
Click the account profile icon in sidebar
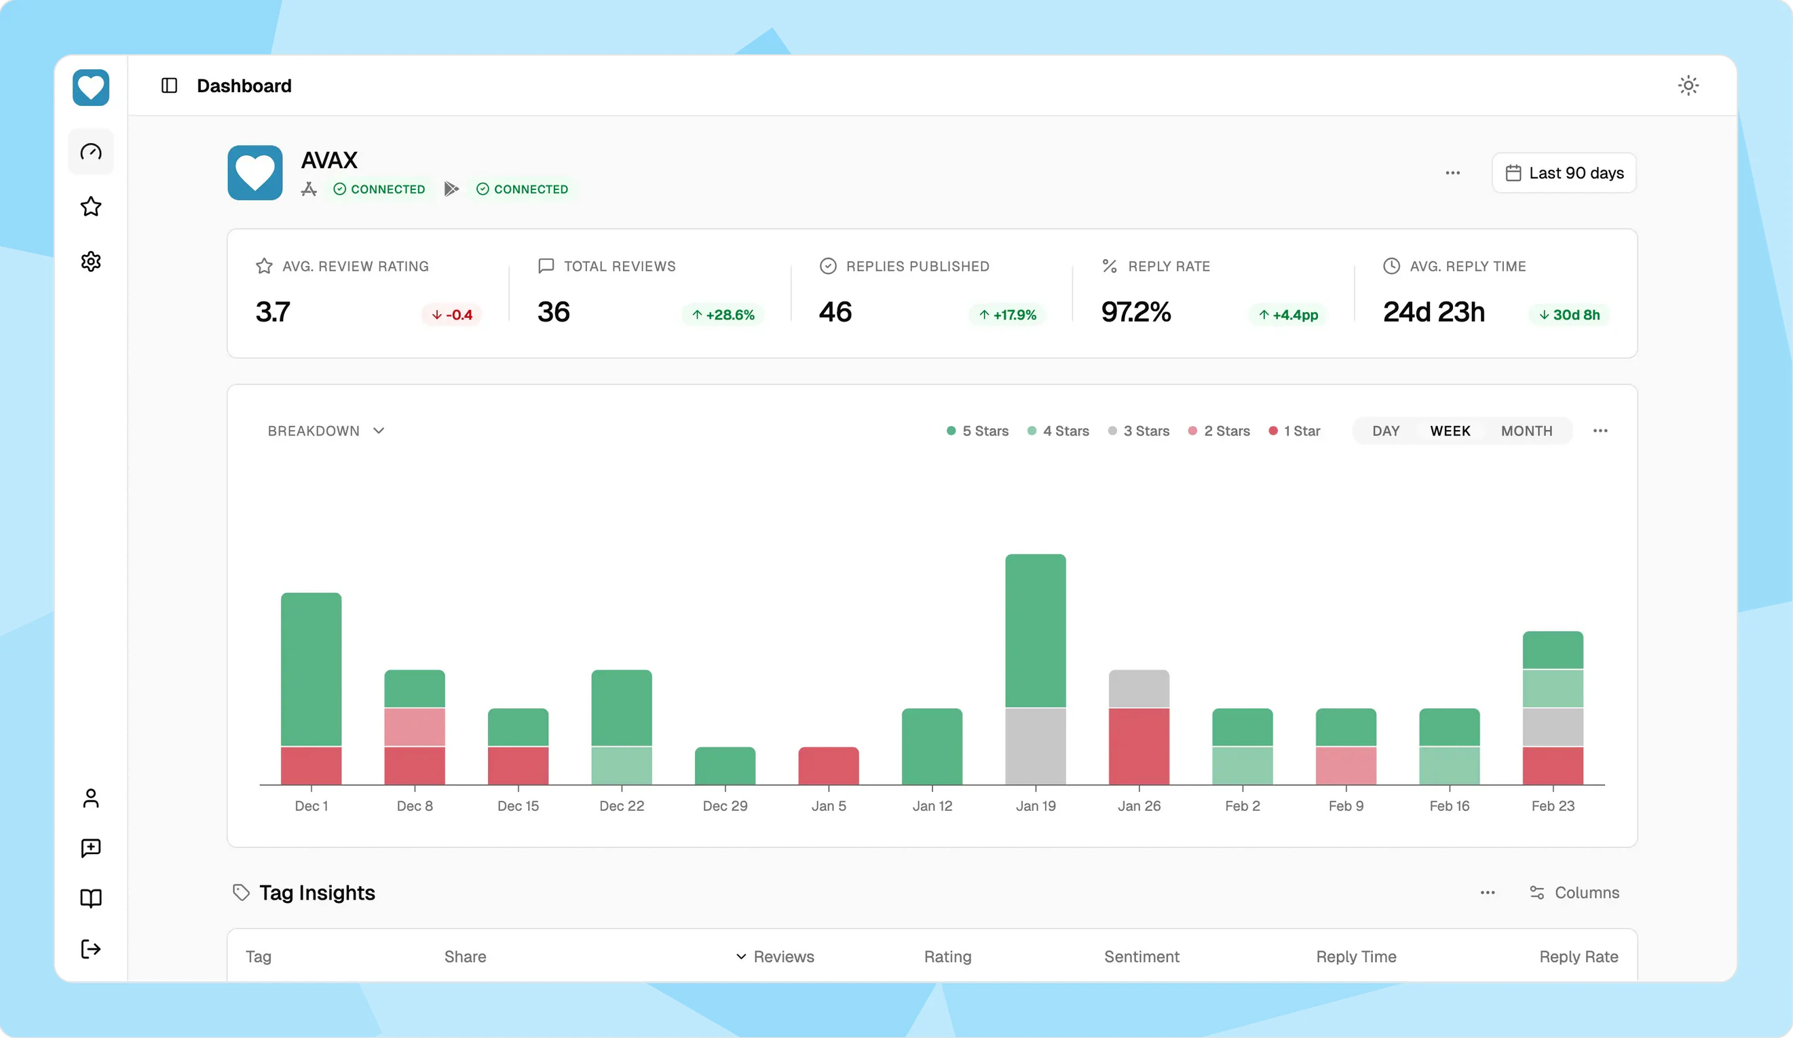[90, 799]
